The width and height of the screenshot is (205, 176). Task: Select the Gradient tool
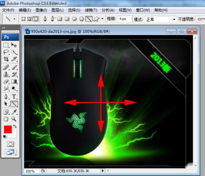pos(14,81)
